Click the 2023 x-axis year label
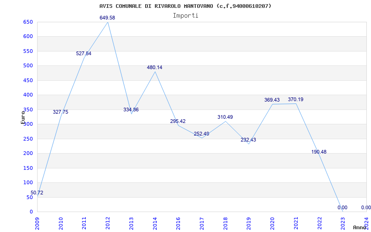This screenshot has width=371, height=232. [x=343, y=223]
